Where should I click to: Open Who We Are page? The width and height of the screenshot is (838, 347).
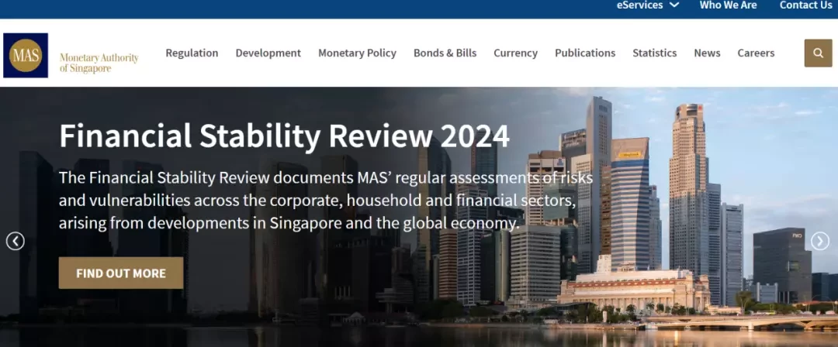click(x=728, y=5)
